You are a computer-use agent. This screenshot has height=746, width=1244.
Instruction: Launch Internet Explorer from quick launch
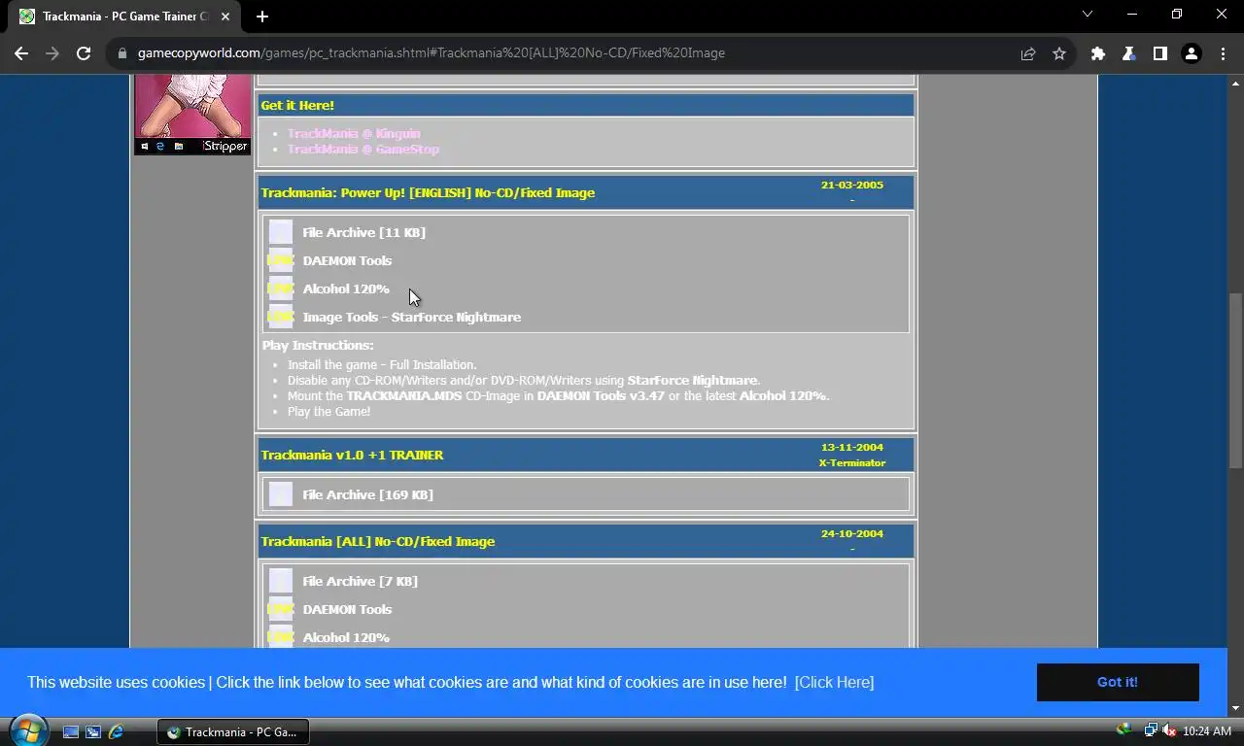(116, 731)
